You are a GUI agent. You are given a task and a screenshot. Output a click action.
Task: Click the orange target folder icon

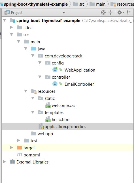[20, 148]
